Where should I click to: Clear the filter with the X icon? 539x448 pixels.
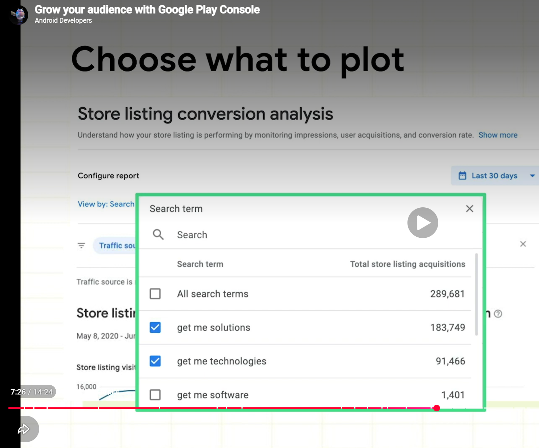523,244
